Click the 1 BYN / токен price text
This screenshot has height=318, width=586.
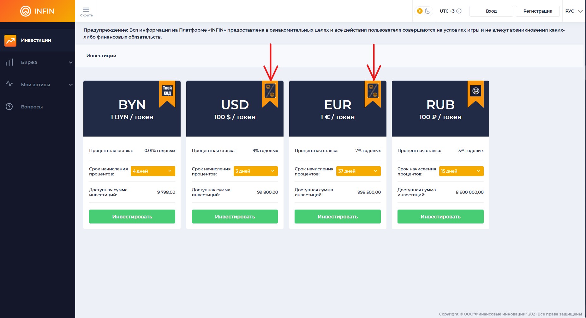[x=132, y=117]
